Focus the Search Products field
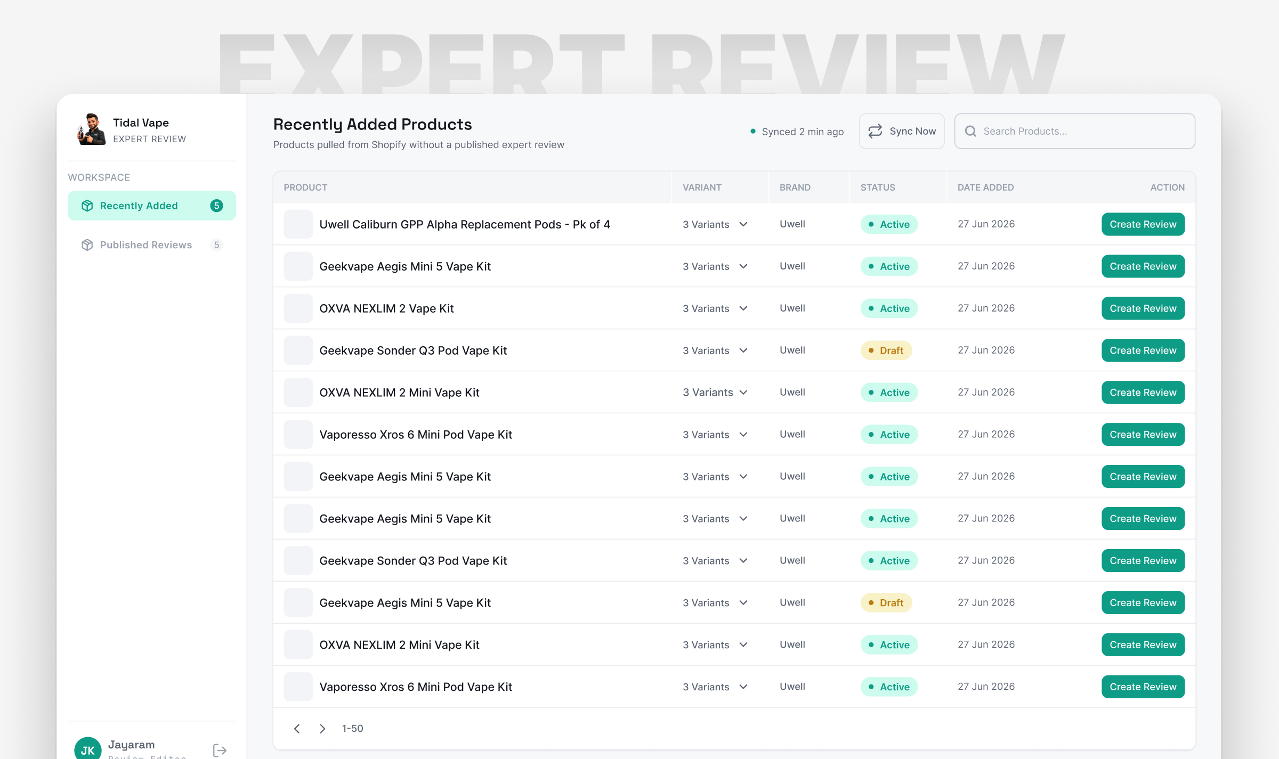 coord(1074,131)
